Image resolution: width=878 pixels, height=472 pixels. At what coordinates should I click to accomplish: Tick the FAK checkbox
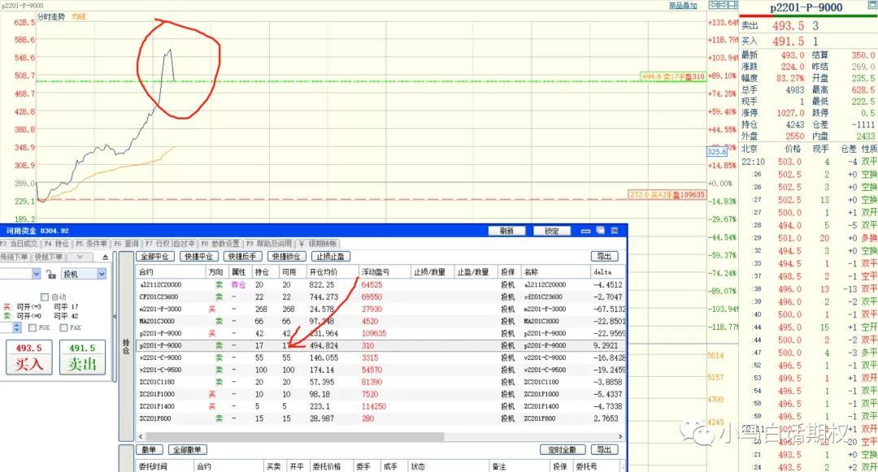tap(64, 327)
